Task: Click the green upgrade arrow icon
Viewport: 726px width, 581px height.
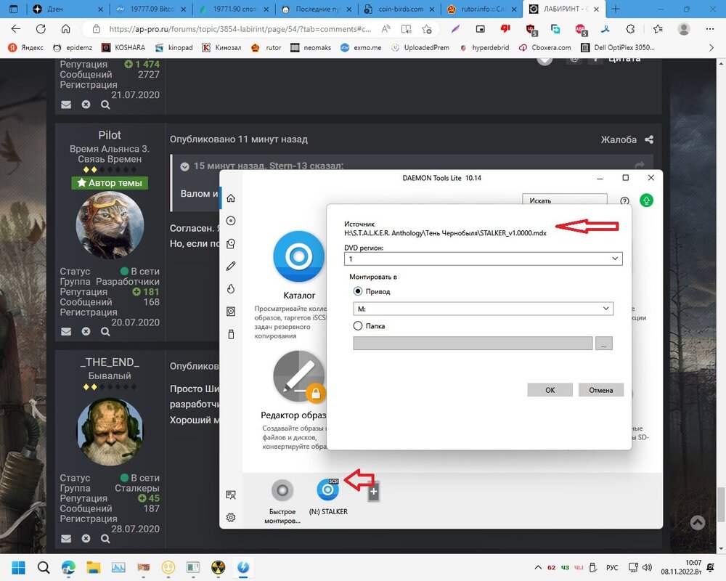Action: 646,200
